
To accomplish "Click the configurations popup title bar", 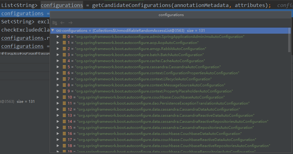I will pyautogui.click(x=171, y=15).
